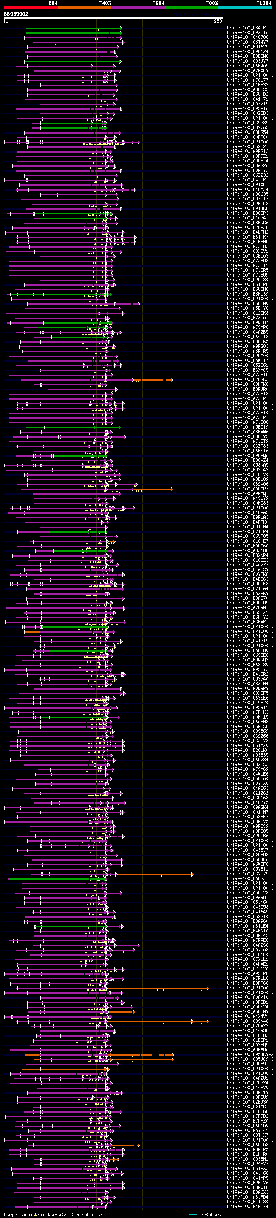
Task: Select UniRef100_Q9XIV1 label
Action: [x=248, y=251]
